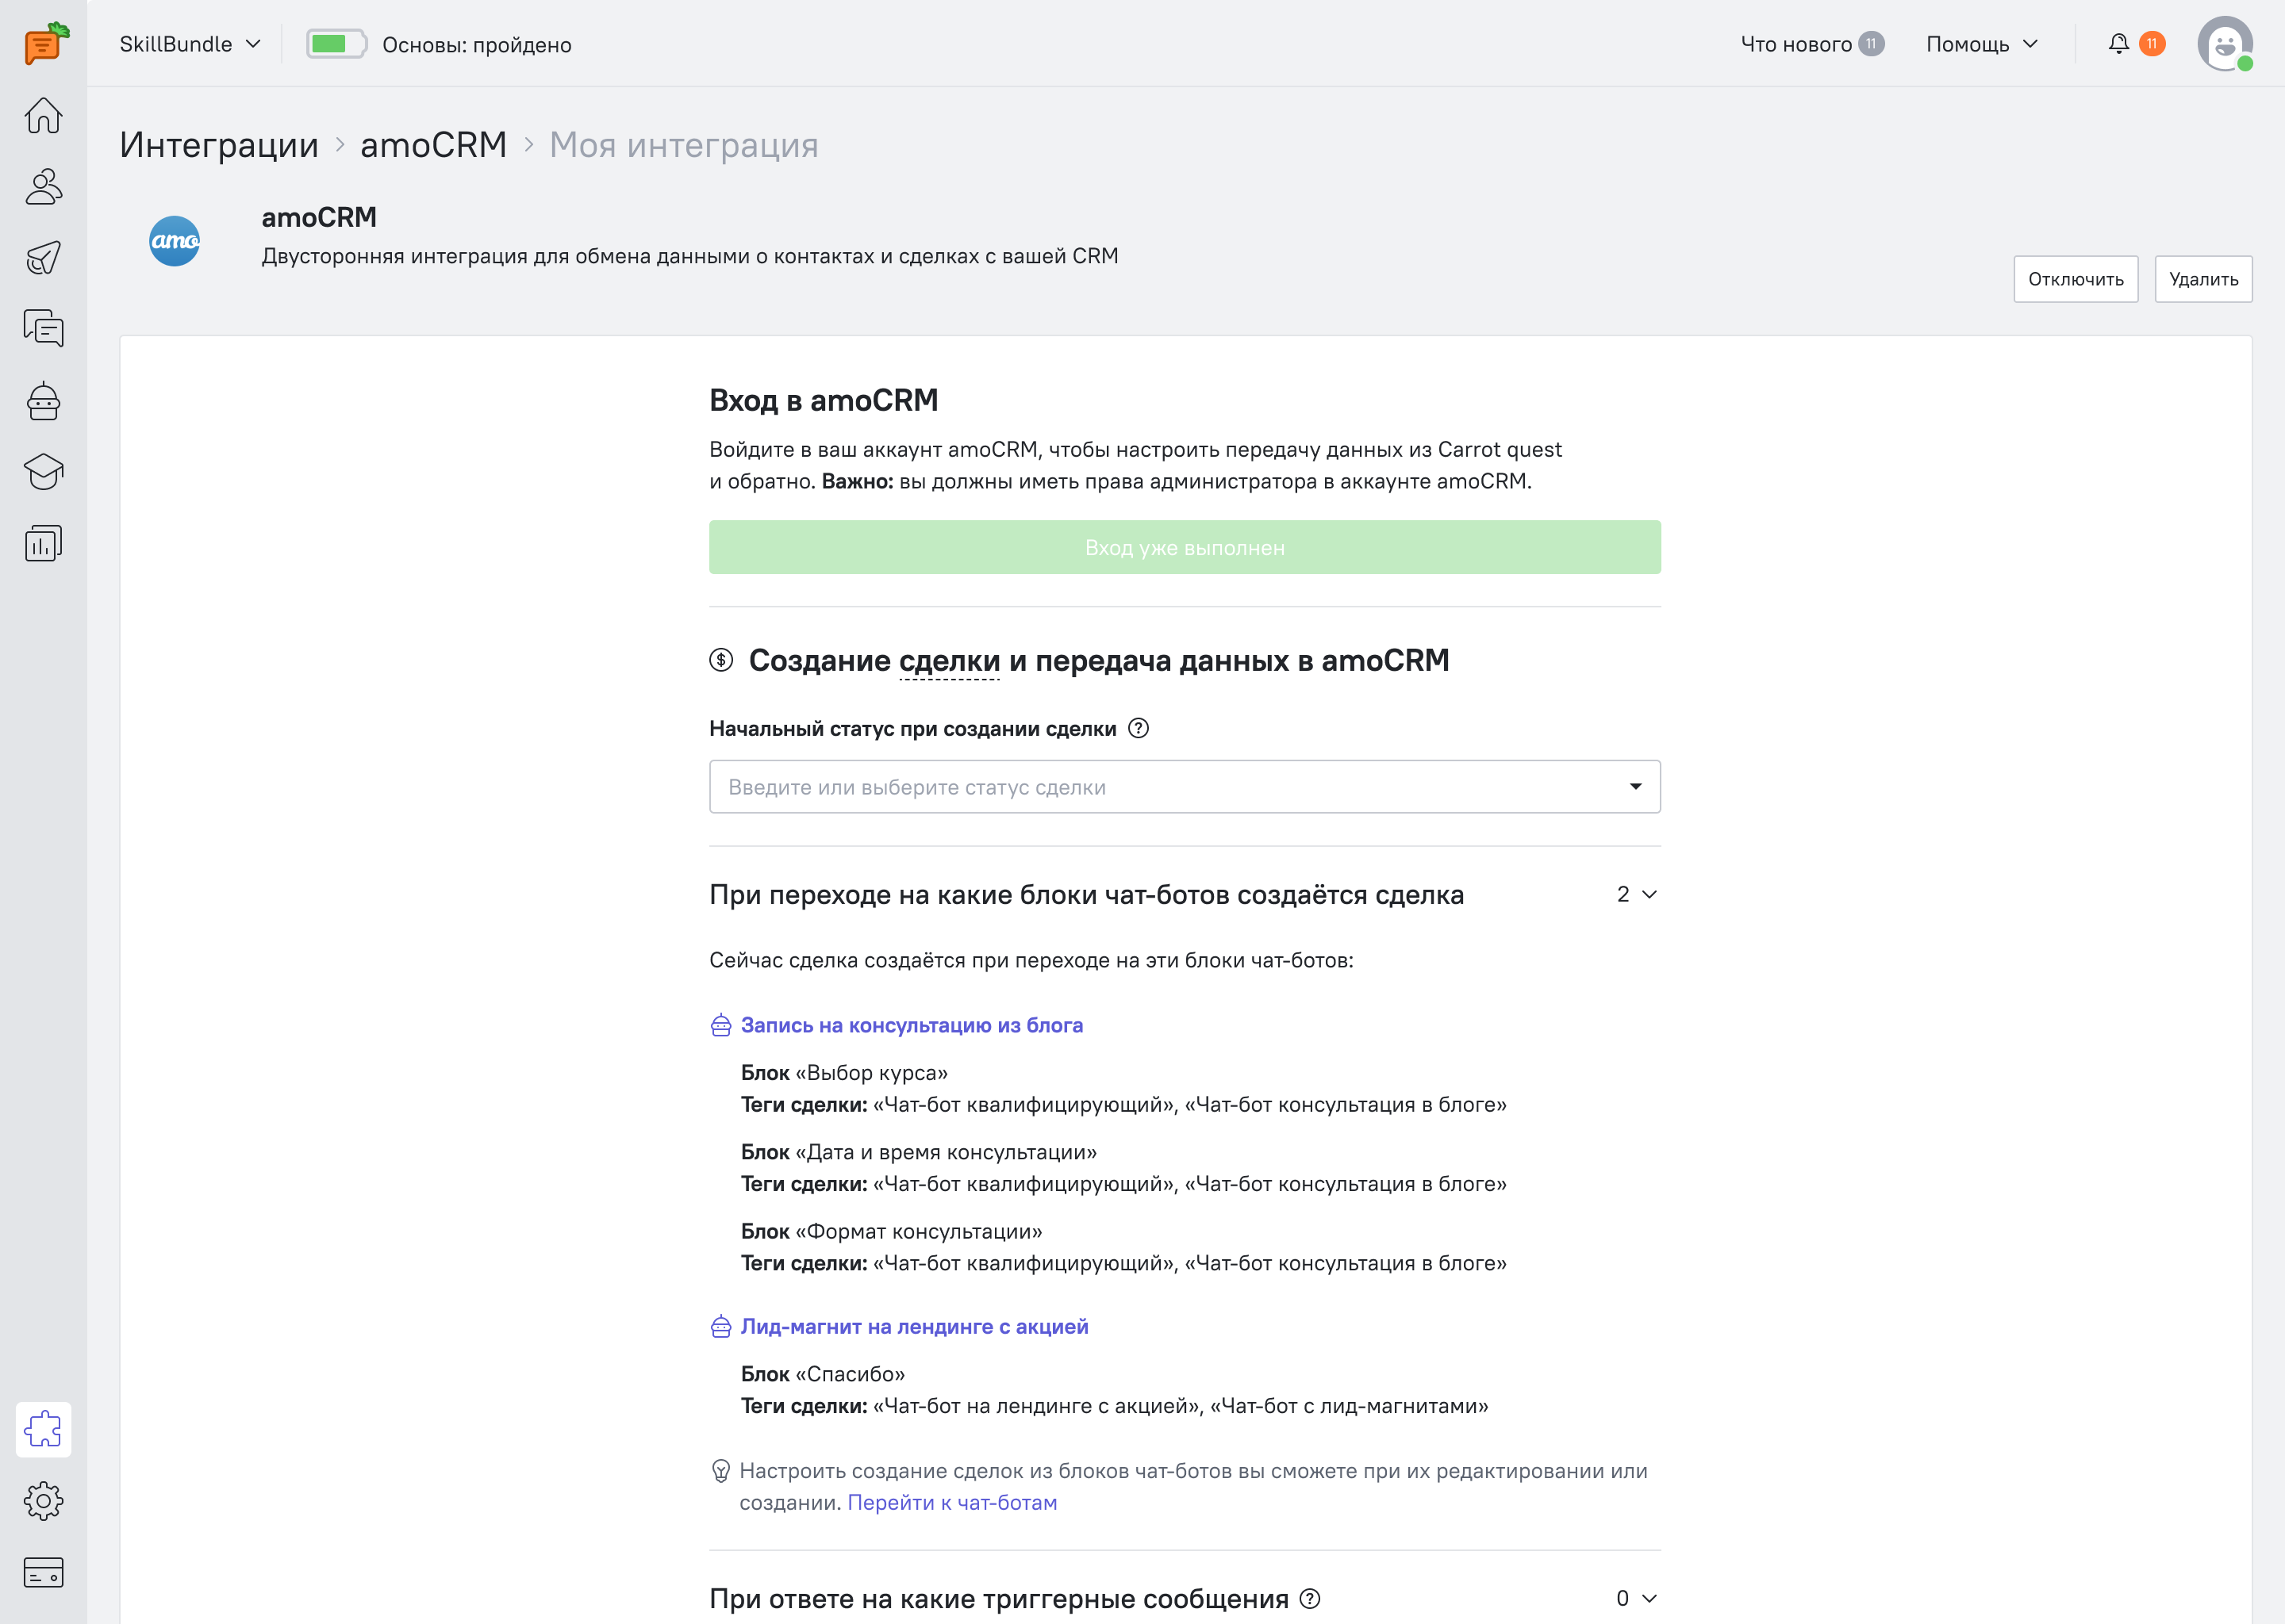This screenshot has height=1624, width=2285.
Task: Expand the trigger messages section chevron
Action: coord(1649,1598)
